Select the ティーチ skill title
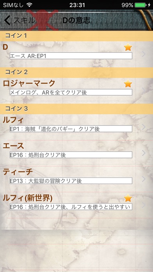The height and width of the screenshot is (272, 153). tap(18, 172)
